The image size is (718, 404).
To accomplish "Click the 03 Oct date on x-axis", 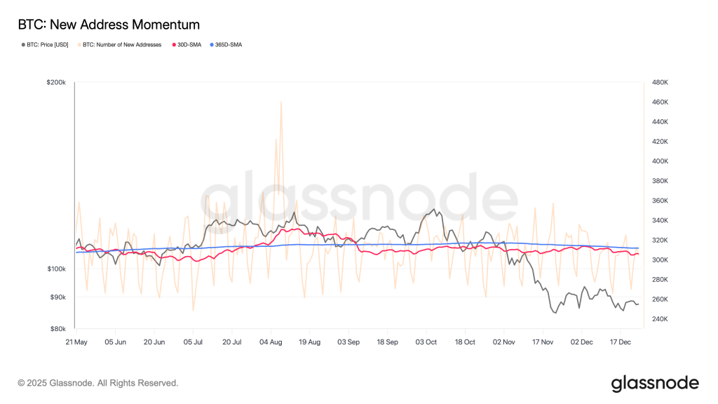I will (426, 342).
